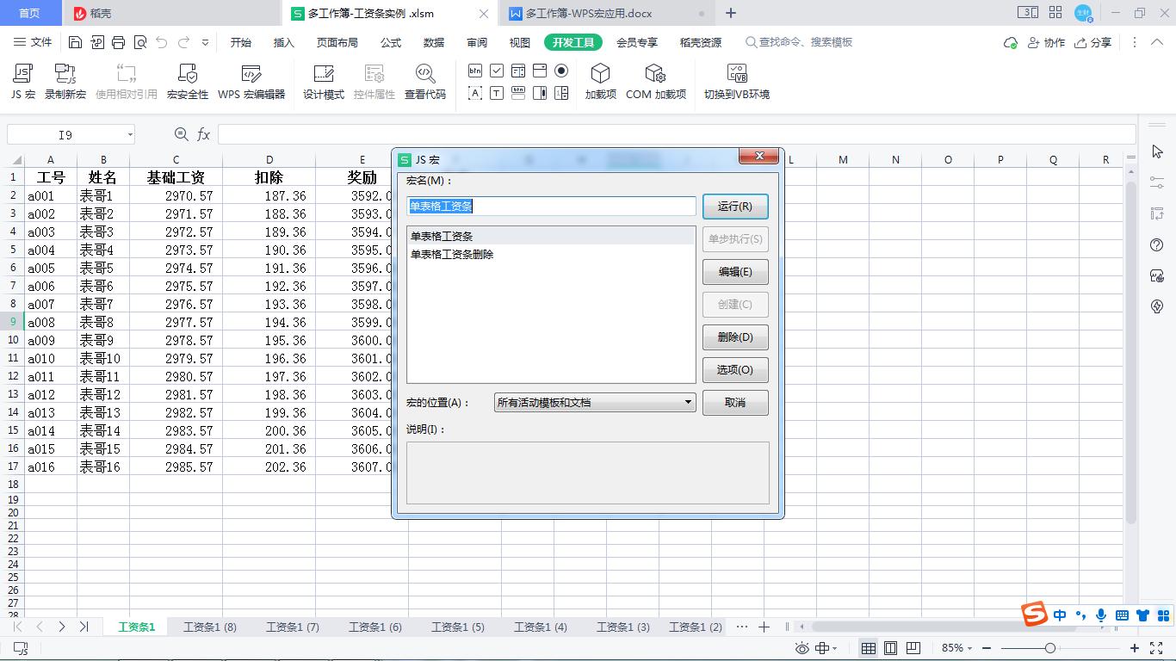This screenshot has height=661, width=1176.
Task: Open the 工资条1 (5) sheet tab
Action: [457, 627]
